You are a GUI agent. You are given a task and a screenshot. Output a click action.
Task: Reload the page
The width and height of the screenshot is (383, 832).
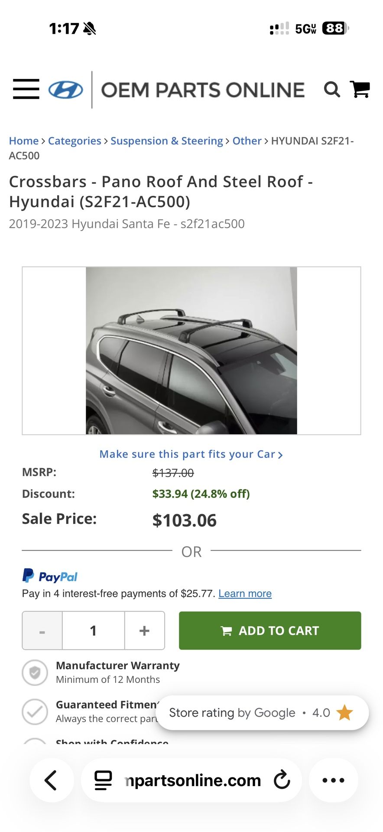(x=282, y=780)
